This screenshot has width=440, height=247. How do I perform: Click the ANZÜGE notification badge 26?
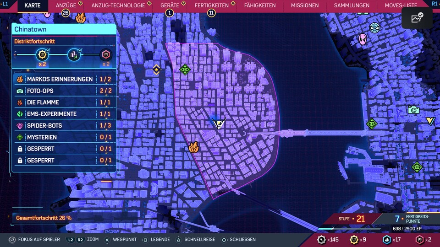66,13
